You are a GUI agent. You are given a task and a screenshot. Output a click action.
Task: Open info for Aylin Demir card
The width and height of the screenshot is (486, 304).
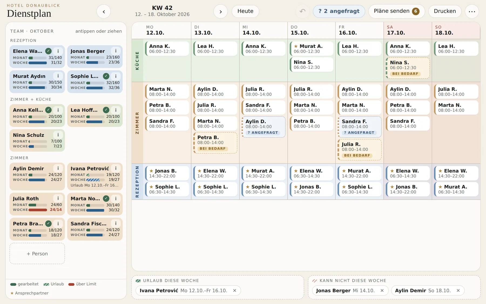coord(58,168)
